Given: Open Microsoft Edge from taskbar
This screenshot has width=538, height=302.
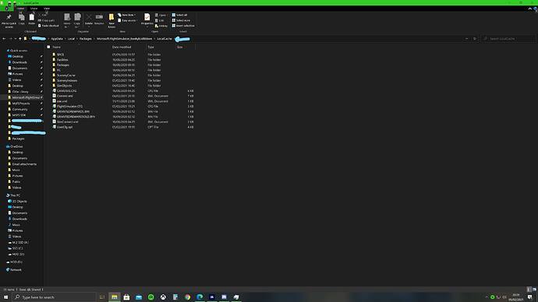Looking at the screenshot, I should click(x=200, y=297).
